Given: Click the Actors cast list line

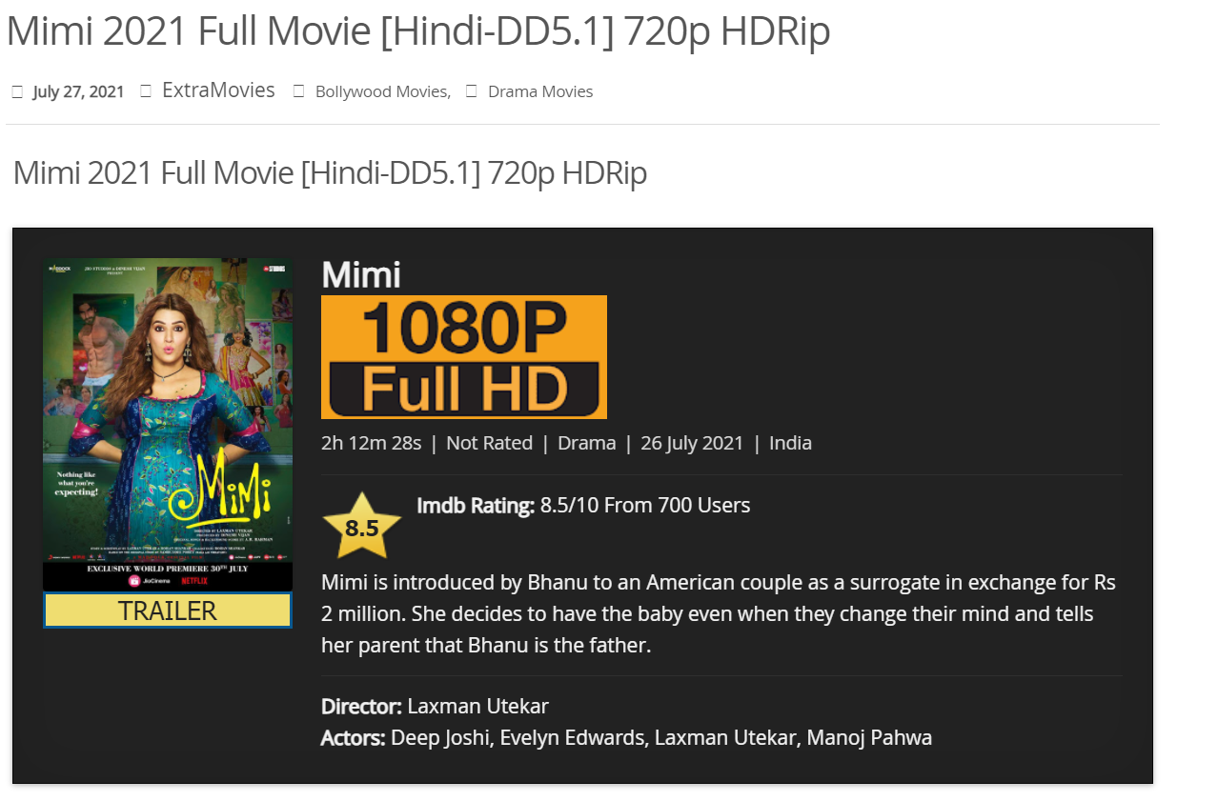Looking at the screenshot, I should click(626, 738).
